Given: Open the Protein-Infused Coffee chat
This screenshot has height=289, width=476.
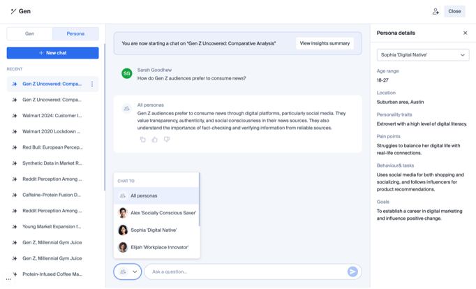Looking at the screenshot, I should 52,274.
